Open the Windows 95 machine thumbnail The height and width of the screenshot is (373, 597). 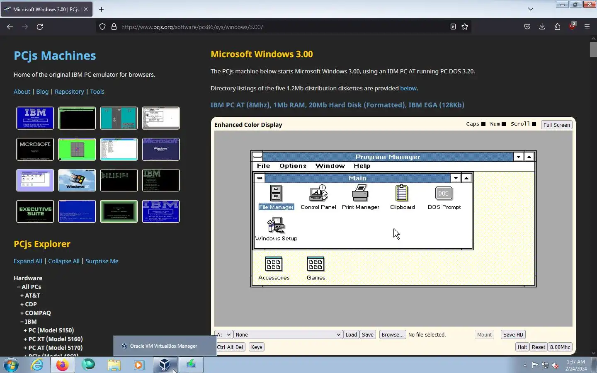[77, 180]
